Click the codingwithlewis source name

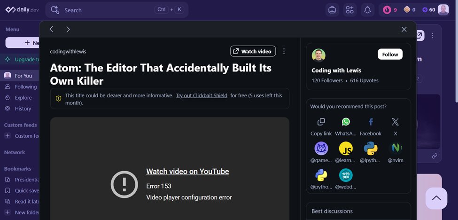click(x=68, y=52)
